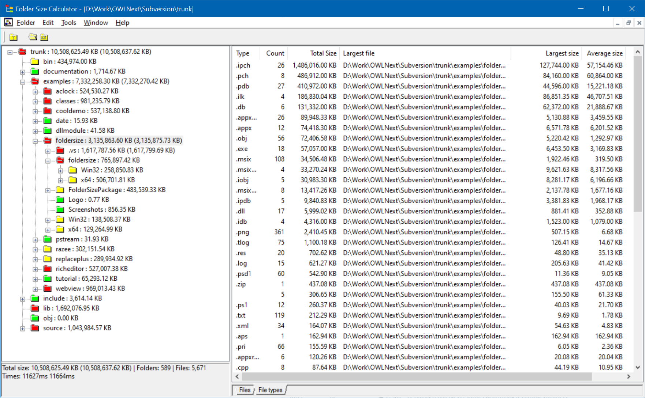645x398 pixels.
Task: Collapse the examples folder node
Action: 23,82
